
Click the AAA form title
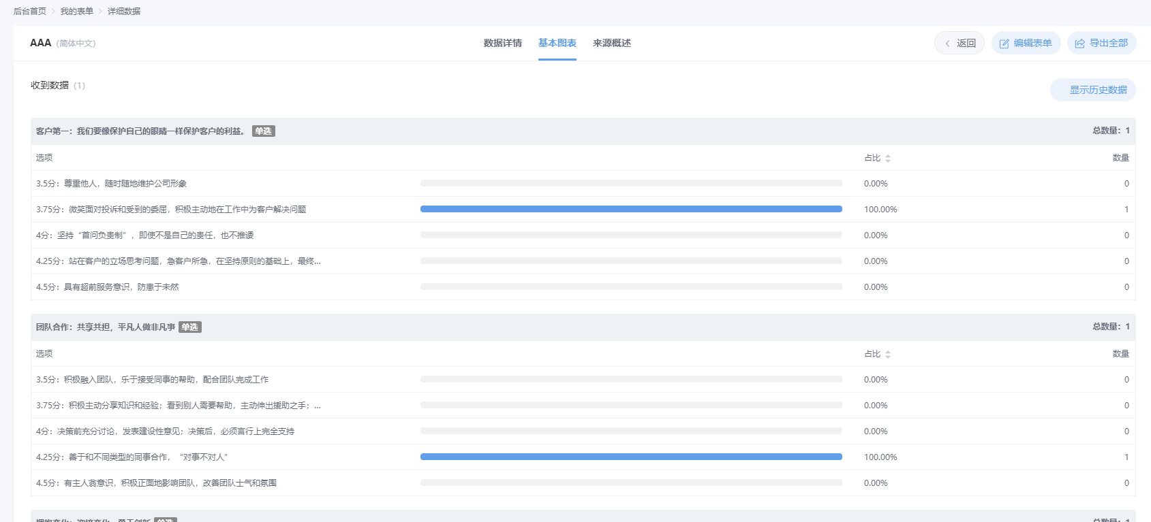coord(40,43)
